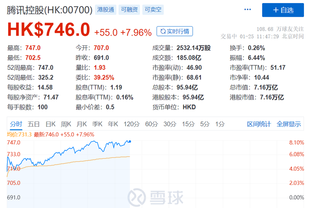Open the 区间统计 link

point(259,124)
